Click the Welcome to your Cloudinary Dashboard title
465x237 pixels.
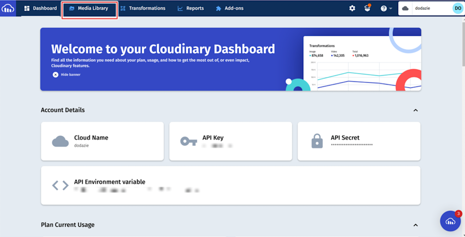pos(163,49)
